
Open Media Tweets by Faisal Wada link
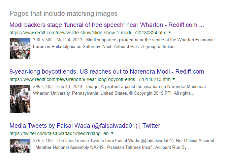pos(85,126)
